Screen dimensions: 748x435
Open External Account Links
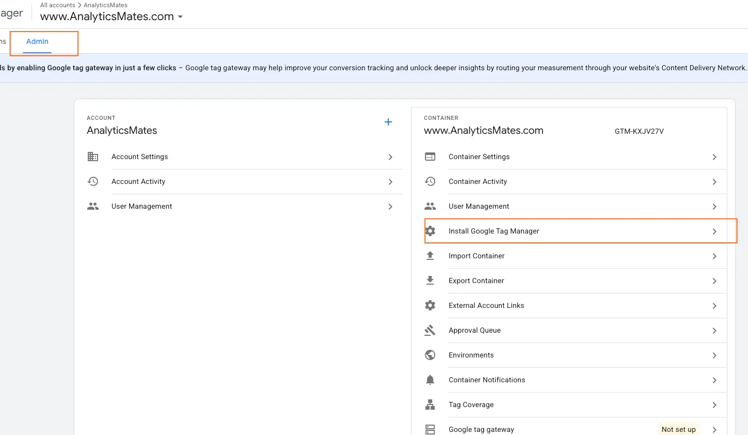tap(575, 305)
